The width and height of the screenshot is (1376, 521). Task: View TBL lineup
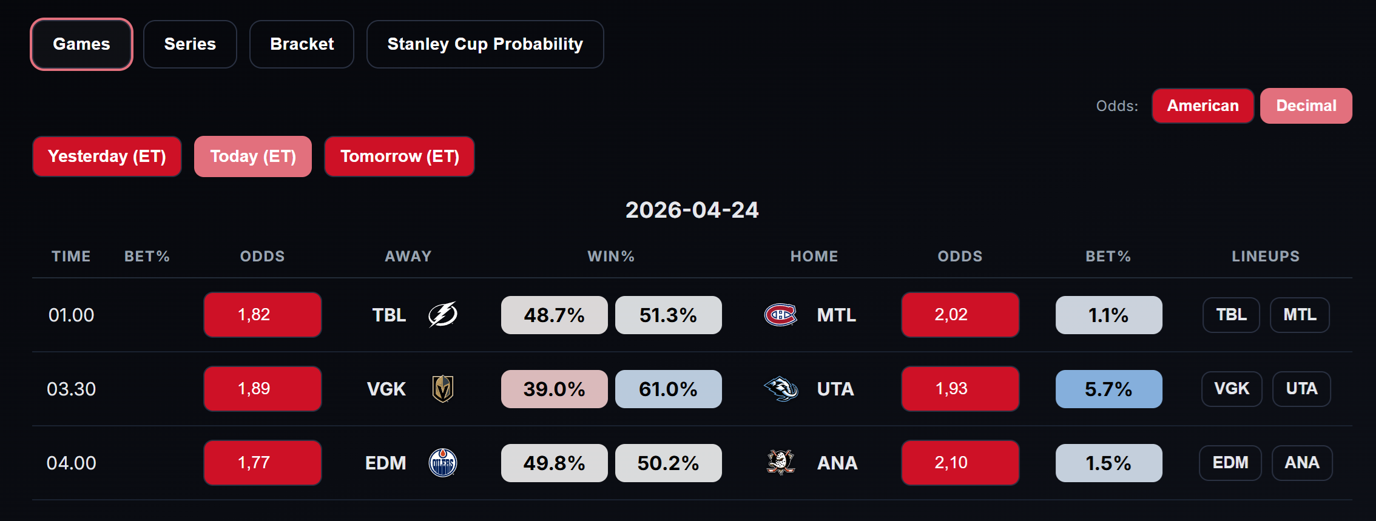(x=1231, y=315)
